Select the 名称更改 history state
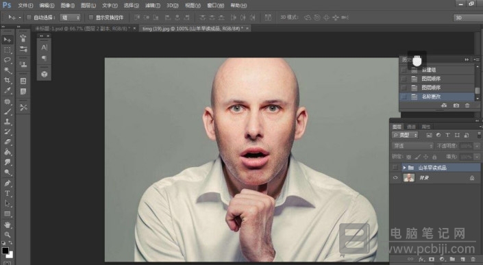 [436, 97]
